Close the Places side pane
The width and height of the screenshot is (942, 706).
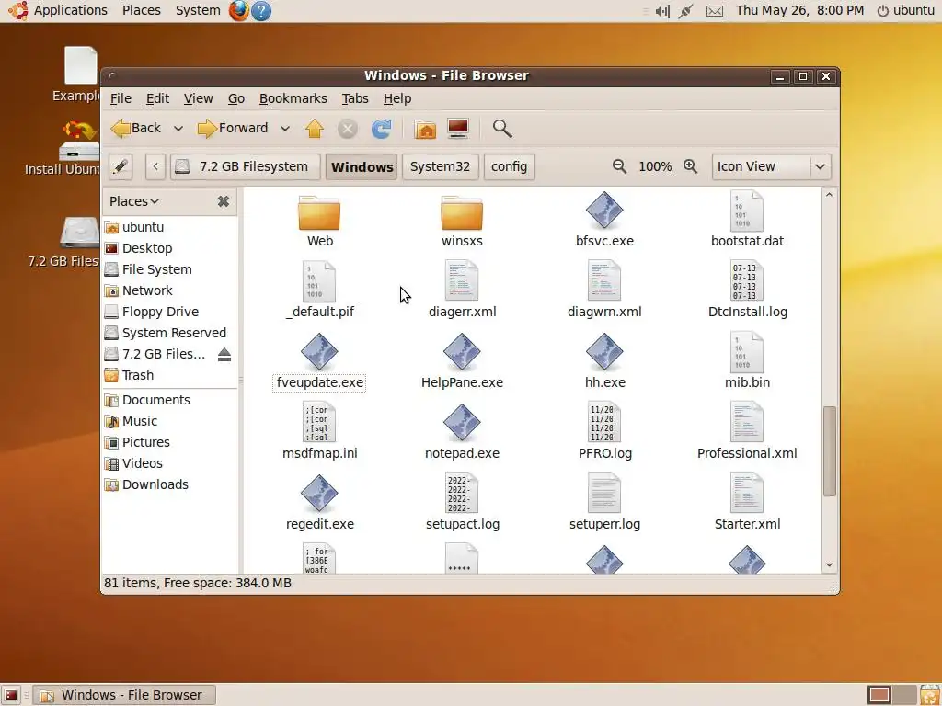224,201
